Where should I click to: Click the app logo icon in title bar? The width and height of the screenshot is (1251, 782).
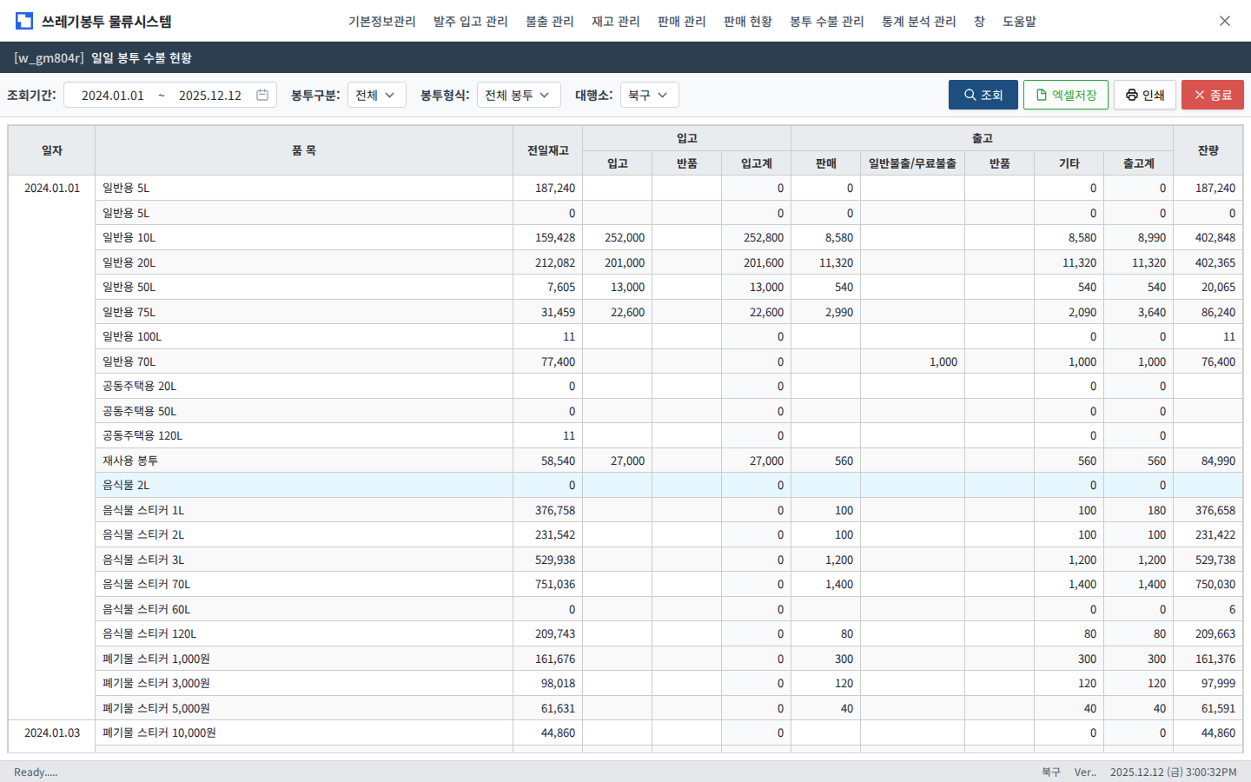(x=24, y=21)
